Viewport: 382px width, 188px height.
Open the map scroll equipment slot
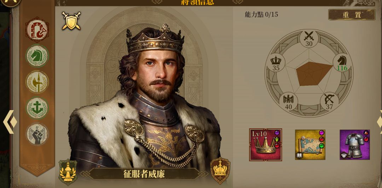(310, 145)
